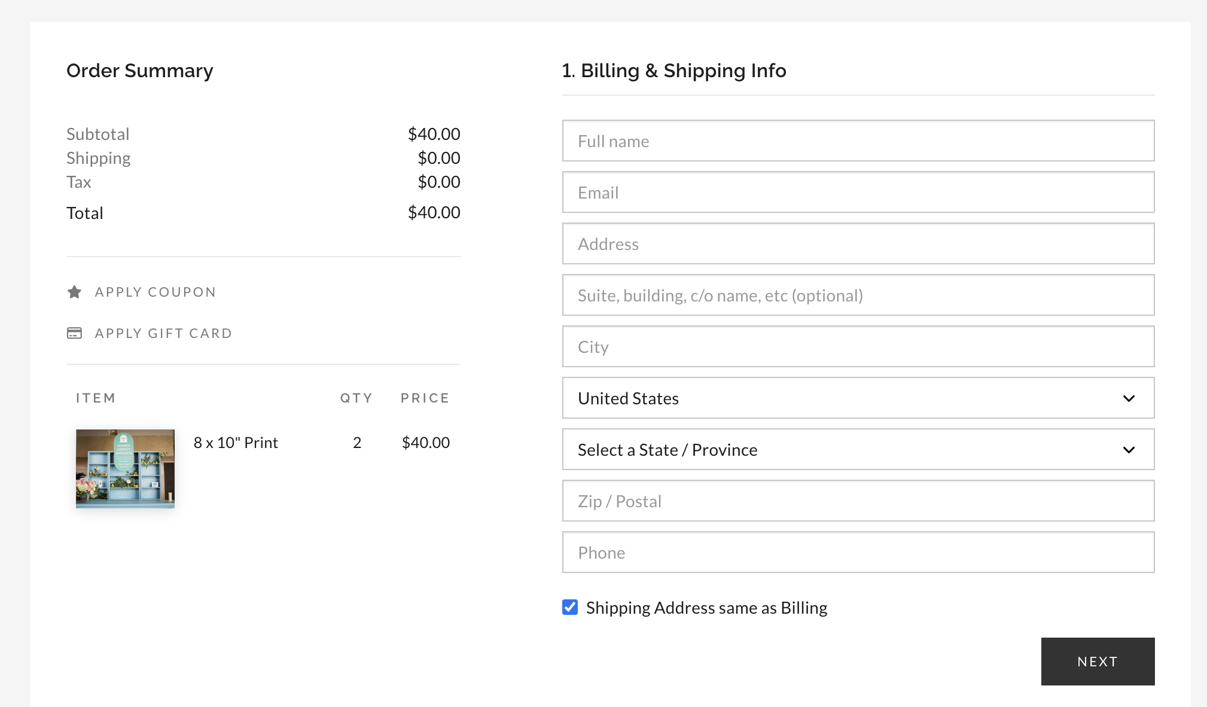Open the APPLY COUPON link
The image size is (1207, 707).
point(156,292)
